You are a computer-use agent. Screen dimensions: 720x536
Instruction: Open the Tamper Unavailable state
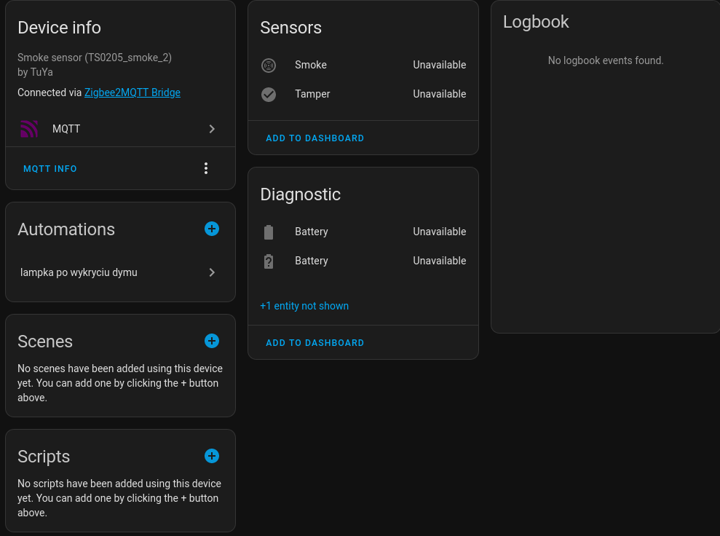tap(440, 94)
